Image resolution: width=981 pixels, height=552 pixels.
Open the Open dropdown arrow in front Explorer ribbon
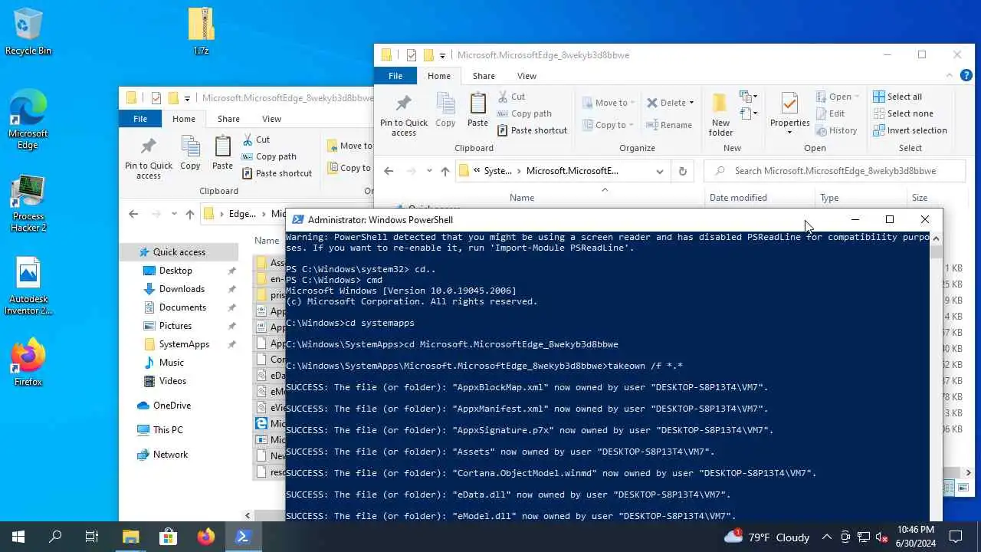pyautogui.click(x=856, y=97)
